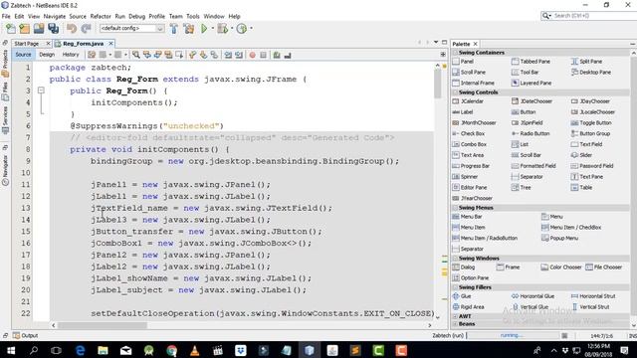Select Check Box component in Palette

[x=469, y=133]
